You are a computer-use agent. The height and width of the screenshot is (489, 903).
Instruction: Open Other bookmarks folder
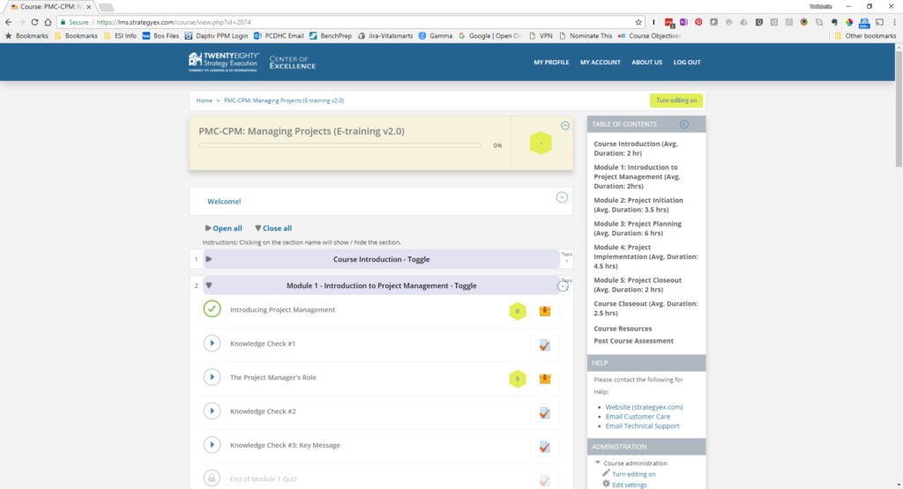865,35
